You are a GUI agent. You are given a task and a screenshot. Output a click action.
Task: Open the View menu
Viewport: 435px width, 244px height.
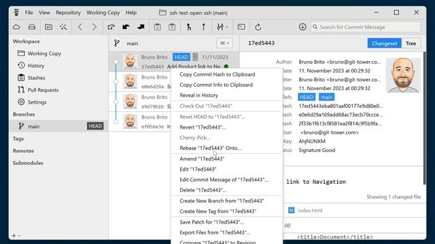coord(44,13)
